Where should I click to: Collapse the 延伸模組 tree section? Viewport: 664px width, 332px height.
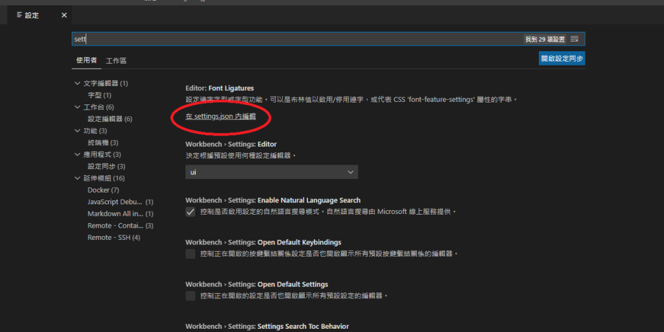tap(77, 178)
